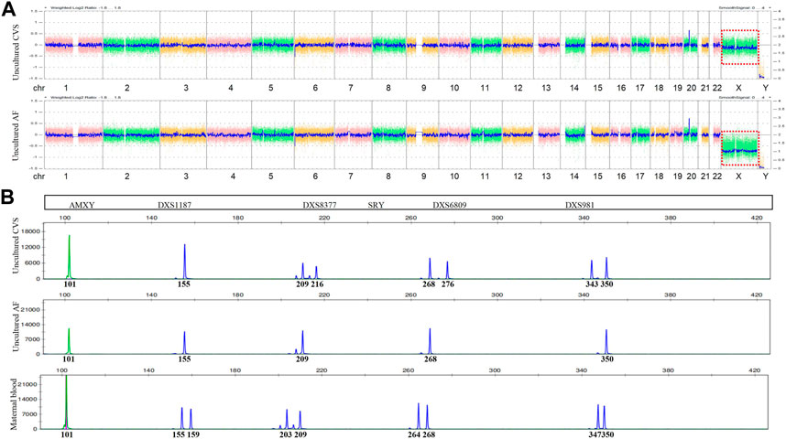Click the panel A label
This screenshot has width=786, height=439.
pyautogui.click(x=7, y=8)
